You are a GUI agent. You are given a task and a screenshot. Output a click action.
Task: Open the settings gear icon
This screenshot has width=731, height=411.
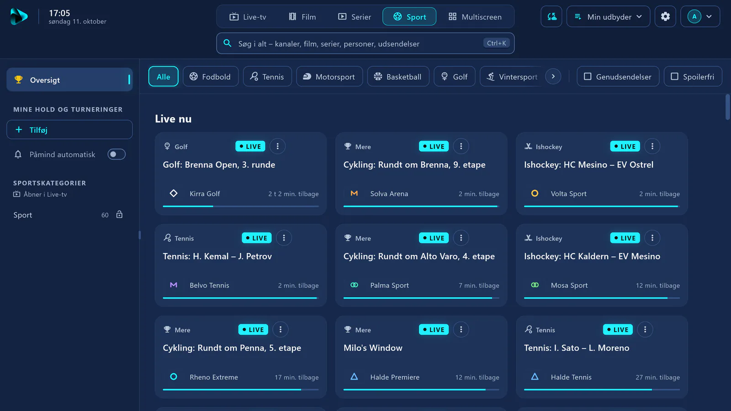(x=665, y=16)
